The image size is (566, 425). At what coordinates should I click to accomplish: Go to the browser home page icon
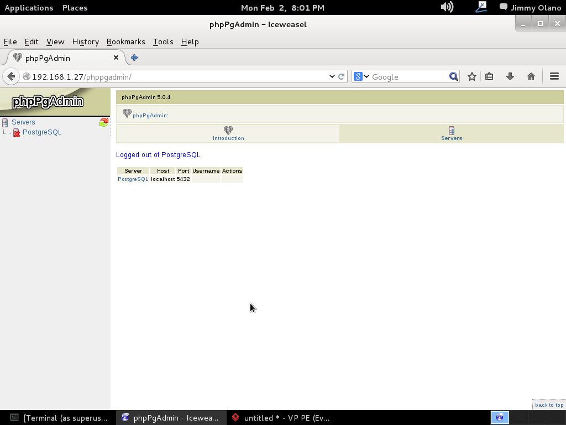click(x=531, y=77)
